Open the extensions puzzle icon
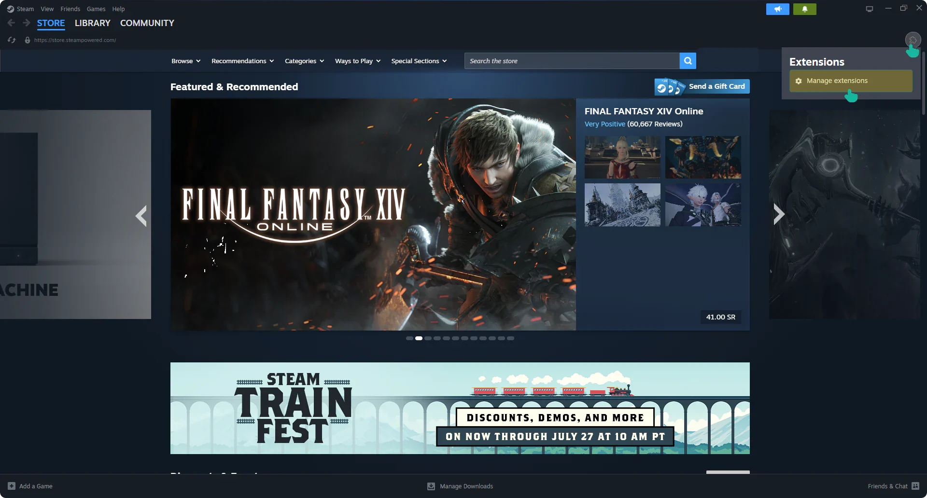 (x=913, y=40)
